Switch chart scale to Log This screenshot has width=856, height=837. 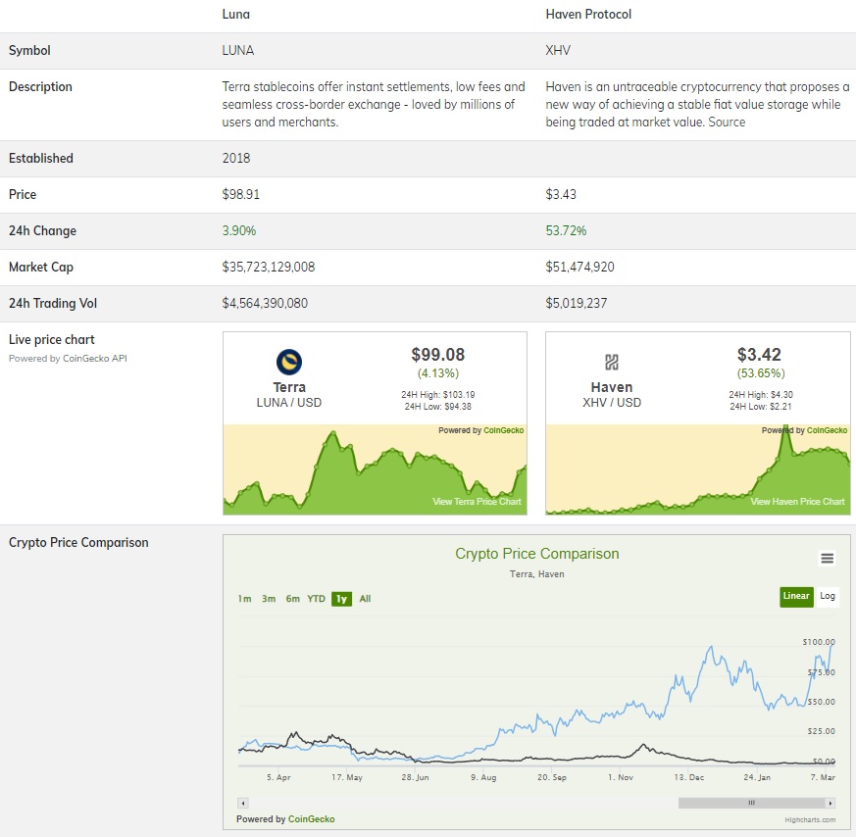[827, 596]
